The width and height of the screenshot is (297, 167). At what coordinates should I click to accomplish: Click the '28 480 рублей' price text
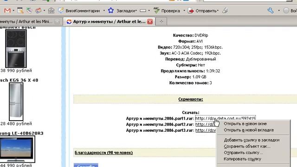16,124
